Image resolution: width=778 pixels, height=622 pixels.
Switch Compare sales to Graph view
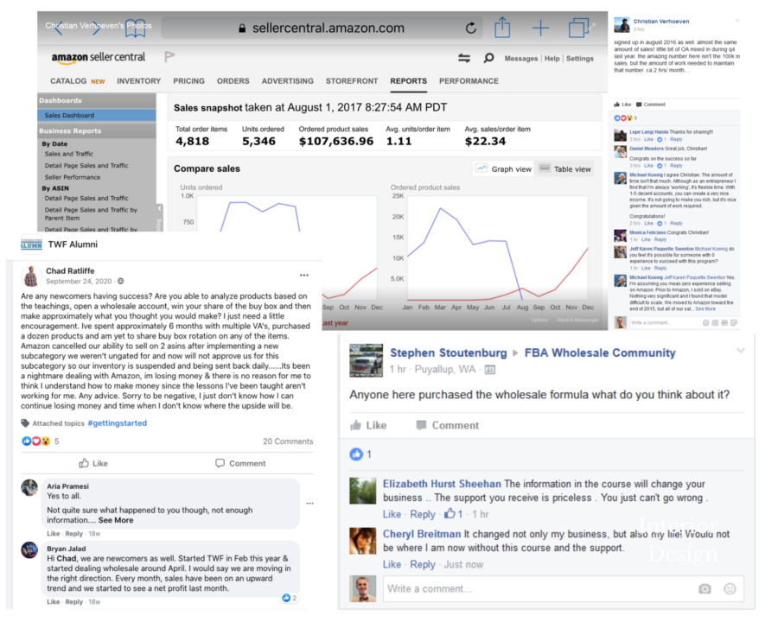[504, 169]
